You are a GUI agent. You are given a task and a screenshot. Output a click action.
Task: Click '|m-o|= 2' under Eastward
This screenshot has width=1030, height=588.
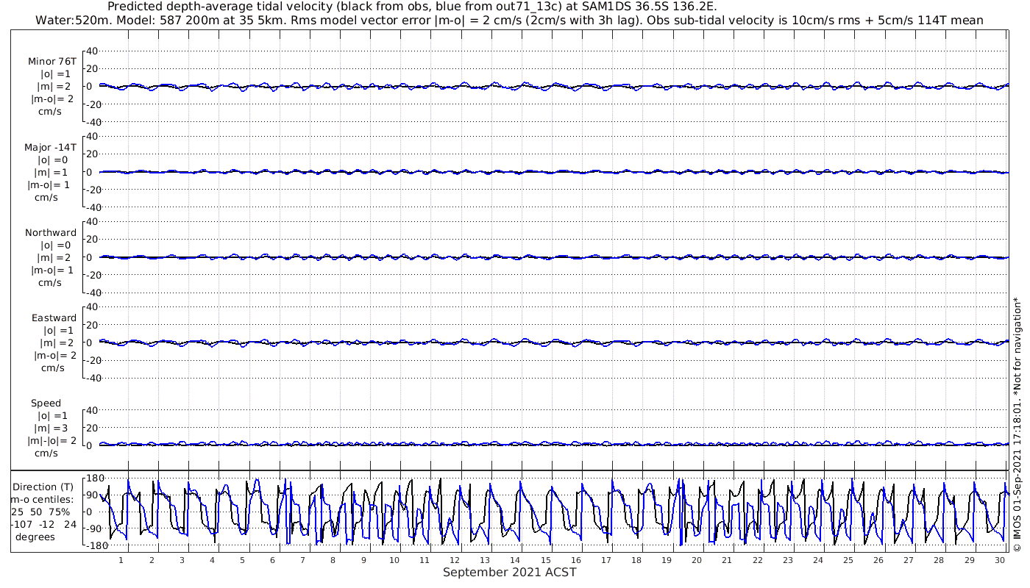(x=54, y=355)
